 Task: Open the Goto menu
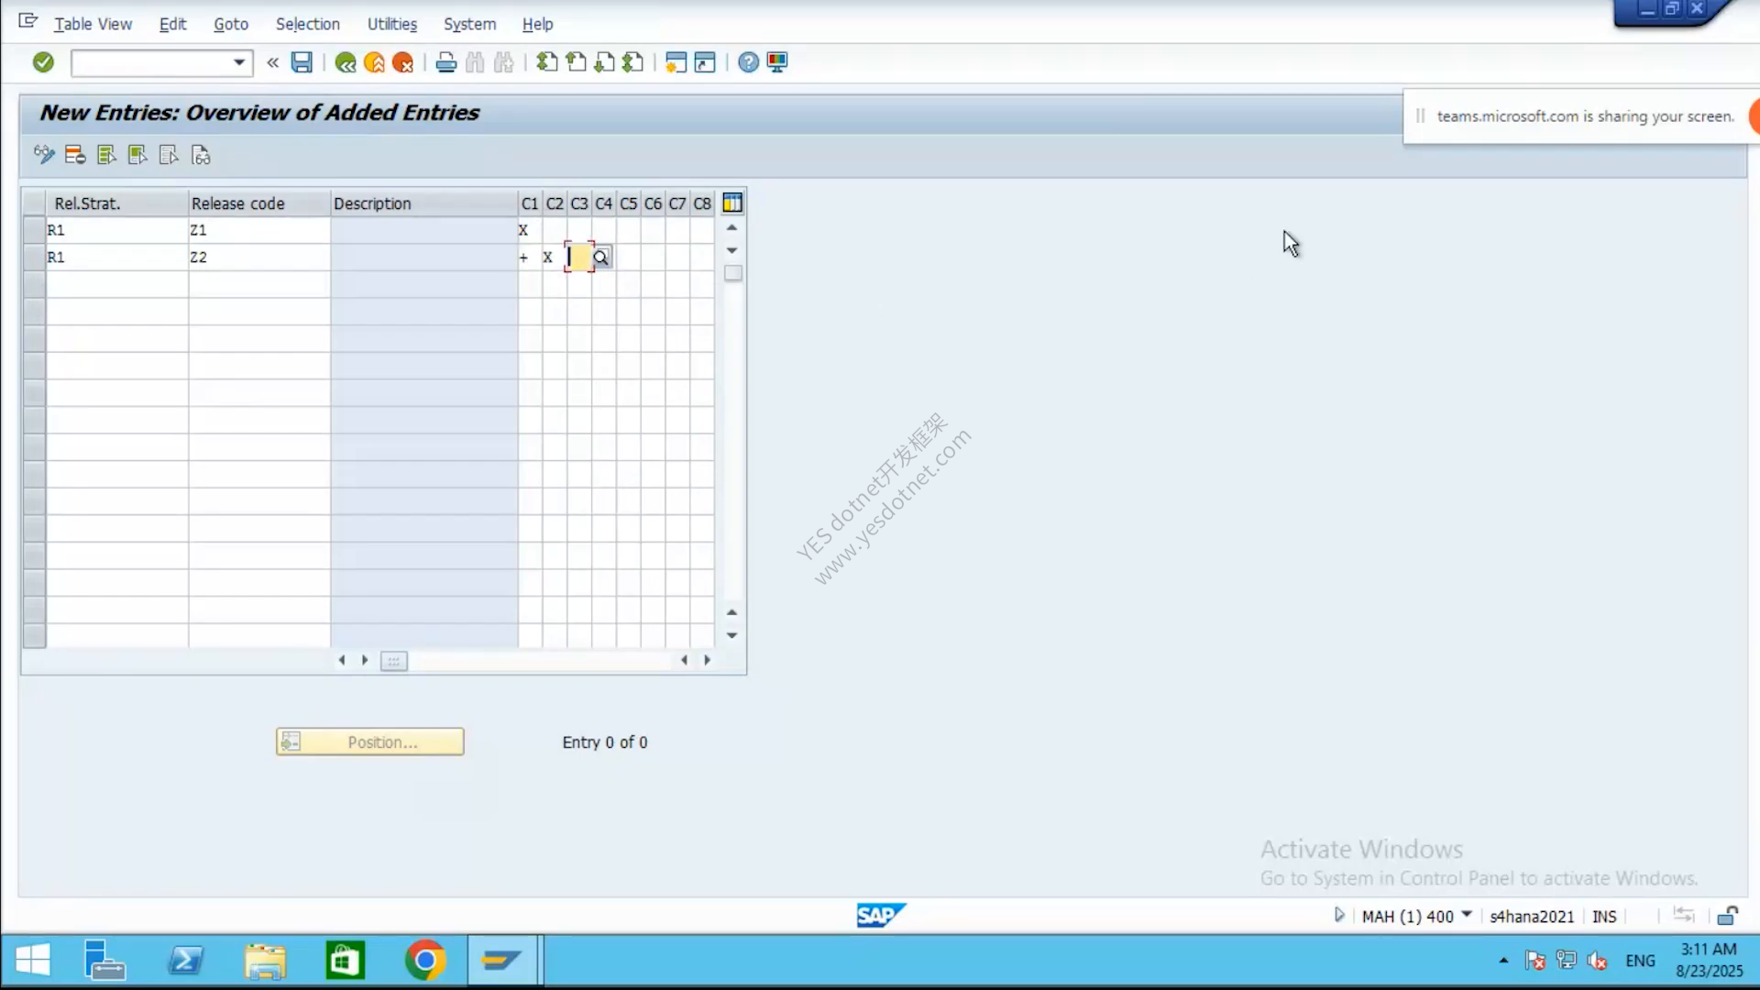tap(231, 24)
